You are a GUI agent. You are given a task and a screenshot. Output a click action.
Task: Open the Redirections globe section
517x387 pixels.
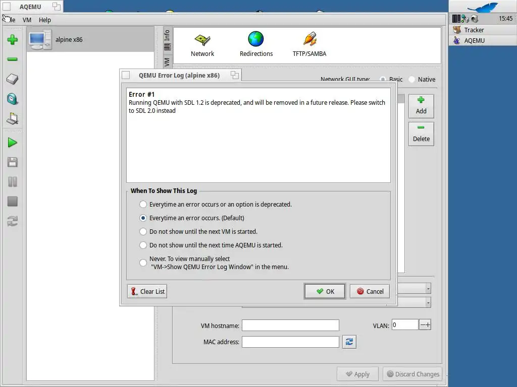256,45
